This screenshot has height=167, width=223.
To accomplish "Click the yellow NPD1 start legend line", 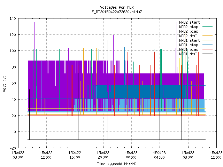I will 207,40.
